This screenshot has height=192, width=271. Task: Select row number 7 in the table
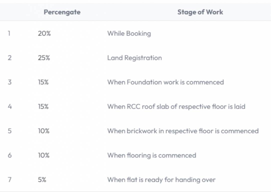[9, 179]
